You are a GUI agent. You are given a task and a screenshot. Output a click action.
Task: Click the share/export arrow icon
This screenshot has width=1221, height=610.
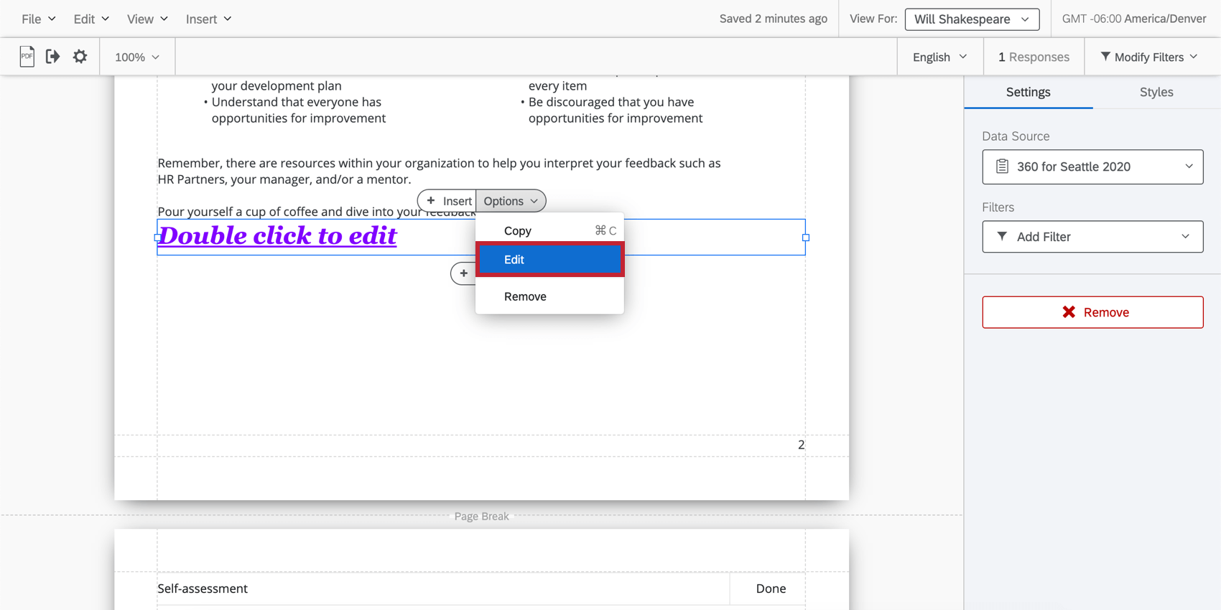click(52, 57)
